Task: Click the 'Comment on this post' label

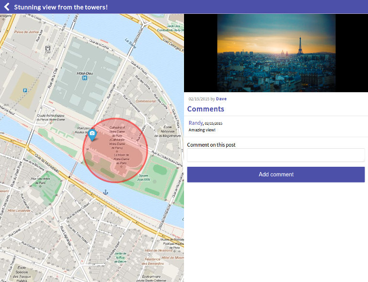Action: pyautogui.click(x=211, y=145)
